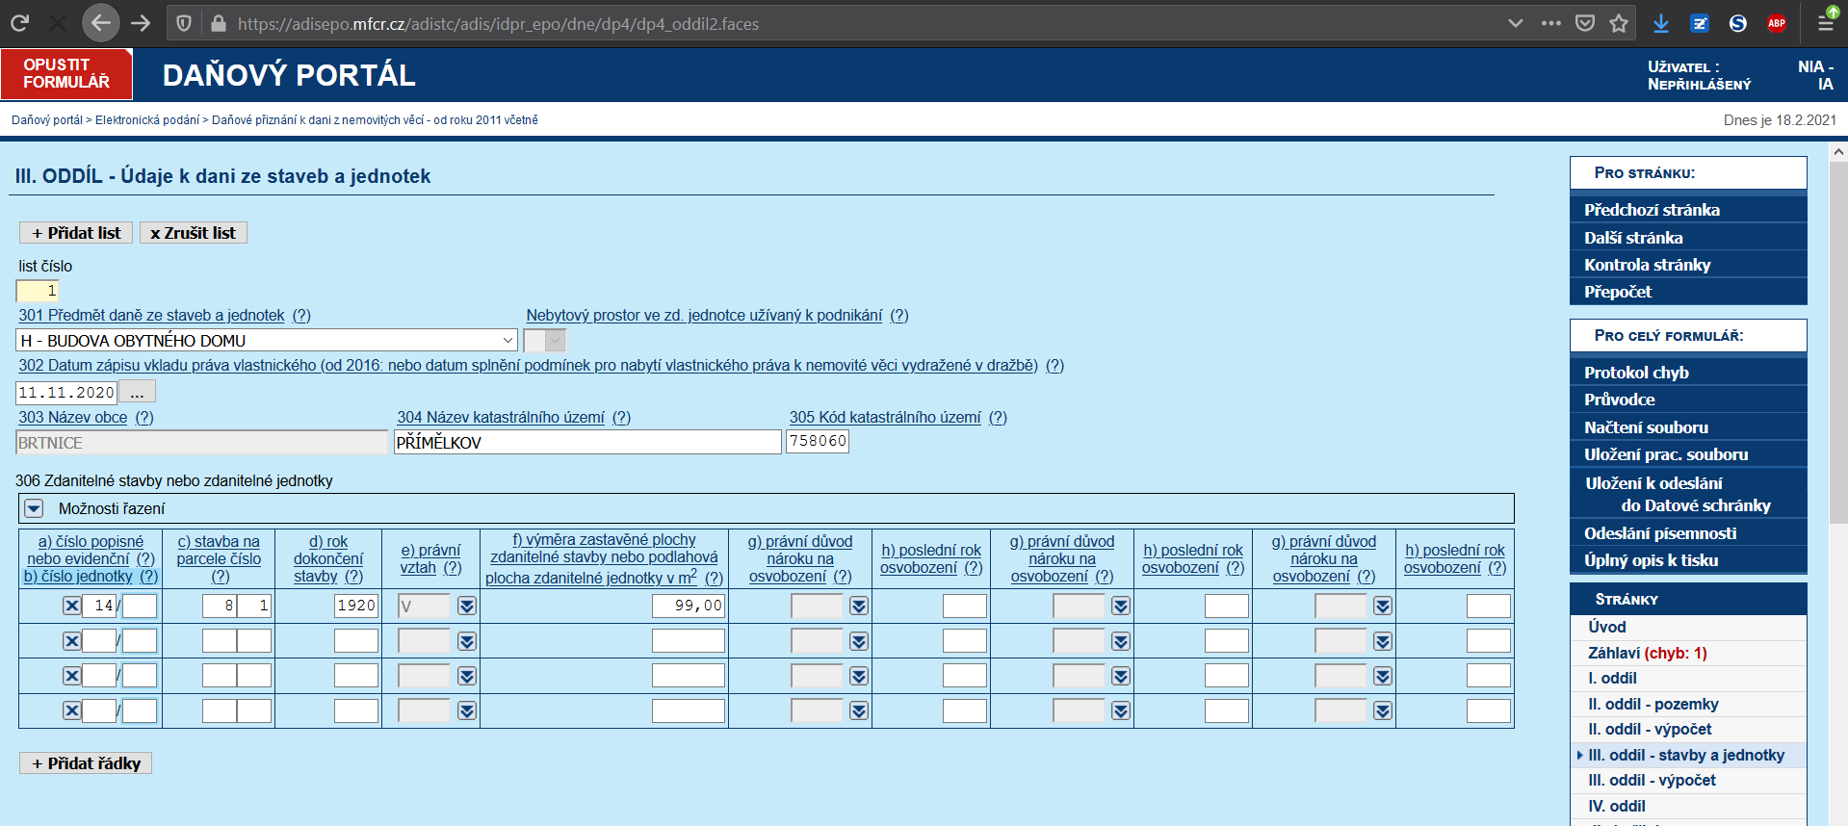Image resolution: width=1848 pixels, height=826 pixels.
Task: Click the padlock site security icon
Action: point(219,23)
